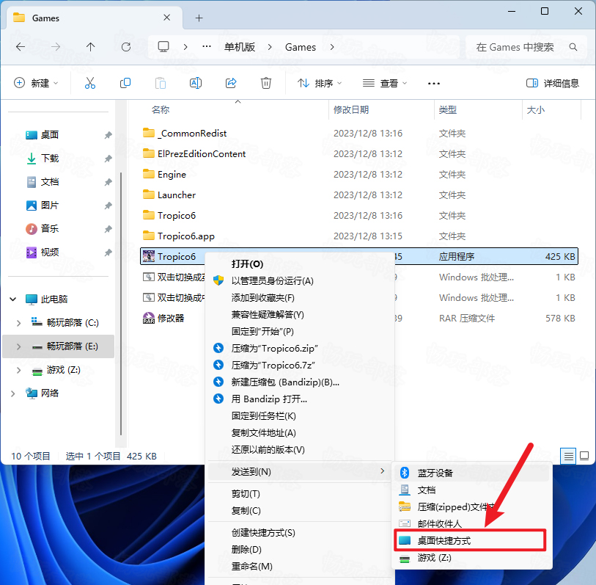Collapse the 此电脑 tree node
Screen dimensions: 596x585
coord(13,299)
